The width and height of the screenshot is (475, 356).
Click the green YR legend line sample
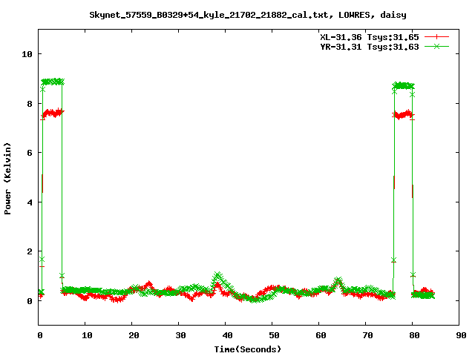click(436, 46)
